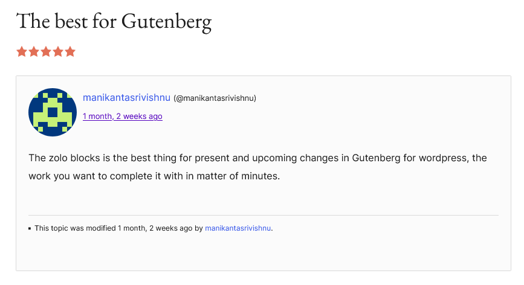
Task: Click the fourth rating star
Action: click(58, 52)
